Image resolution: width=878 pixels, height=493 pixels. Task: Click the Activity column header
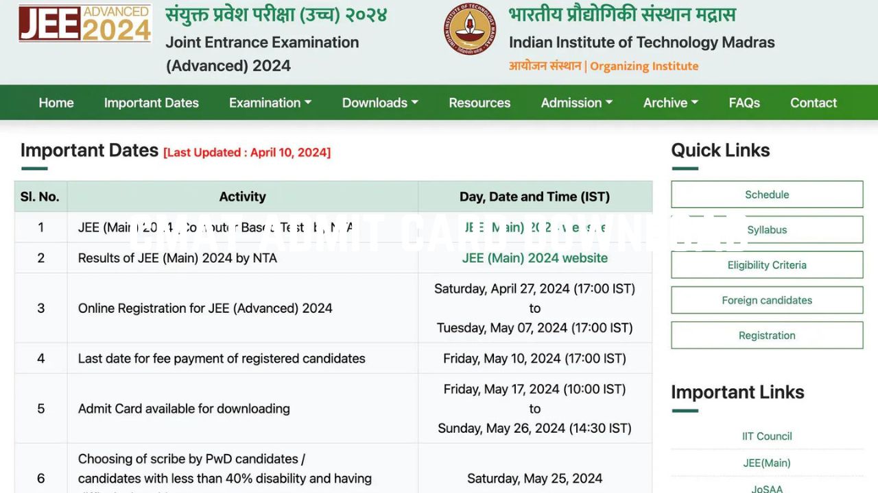point(243,197)
